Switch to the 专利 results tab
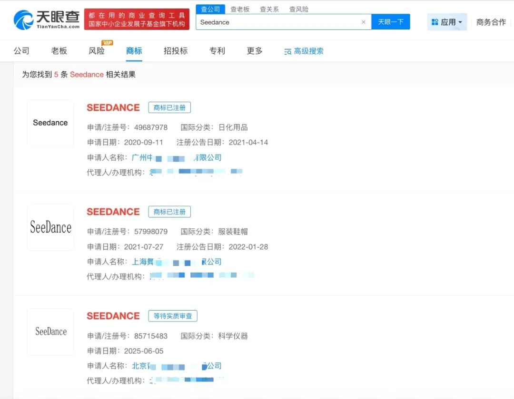The width and height of the screenshot is (514, 399). [217, 50]
